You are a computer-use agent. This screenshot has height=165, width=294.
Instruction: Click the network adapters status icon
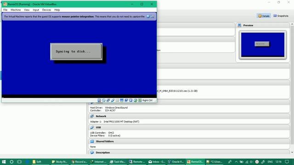pos(108,100)
